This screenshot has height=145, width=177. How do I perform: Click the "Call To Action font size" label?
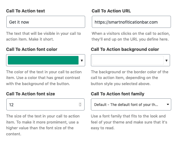point(31,94)
